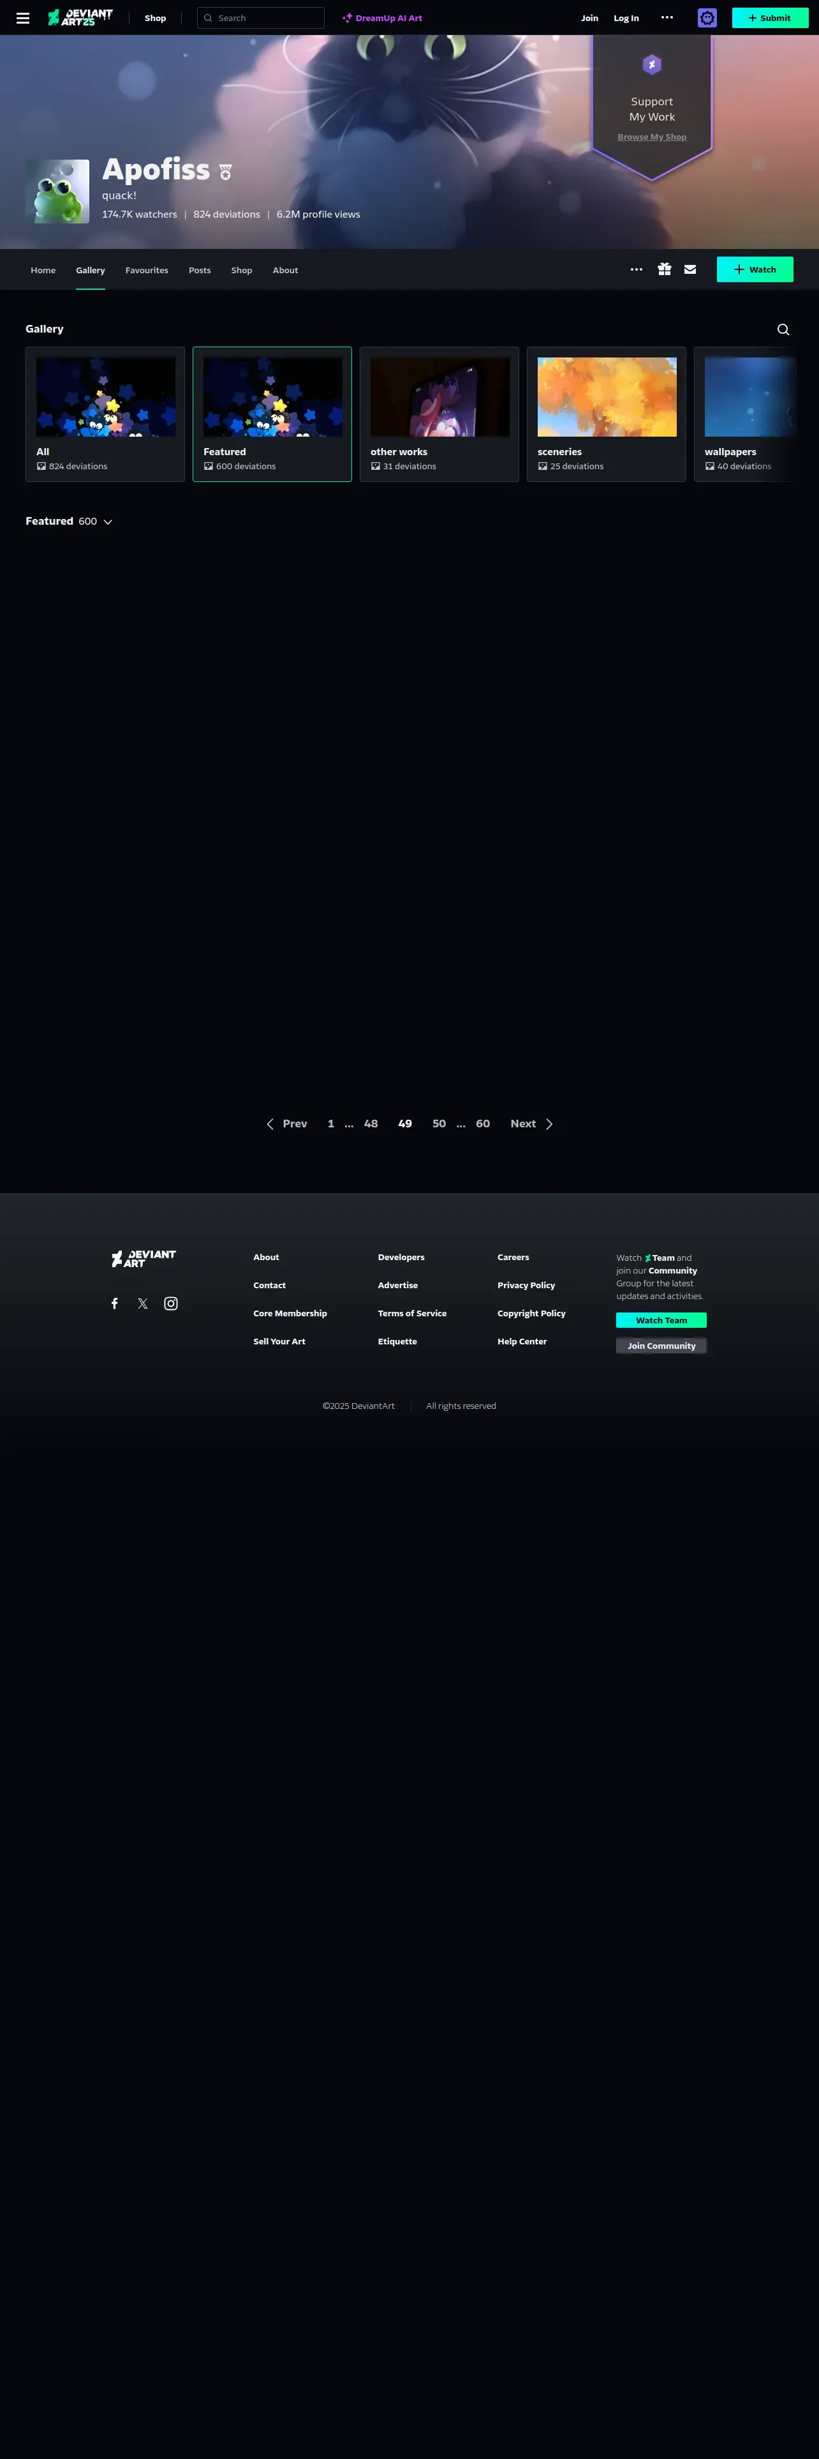Click Browse My Shop link
This screenshot has width=819, height=2459.
652,137
